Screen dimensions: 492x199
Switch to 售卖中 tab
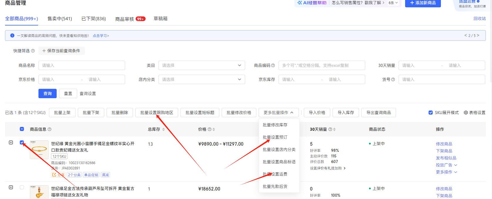click(60, 18)
